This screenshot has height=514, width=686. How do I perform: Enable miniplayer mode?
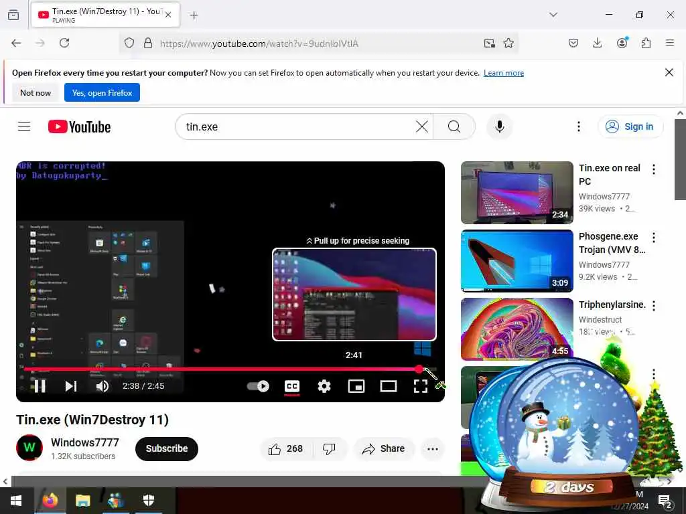pyautogui.click(x=356, y=386)
